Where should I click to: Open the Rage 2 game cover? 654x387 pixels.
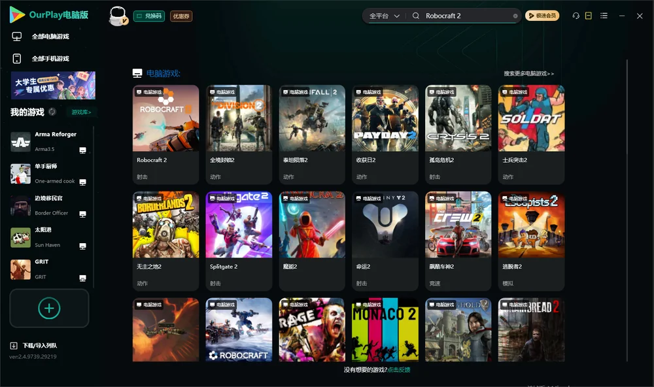click(x=311, y=329)
